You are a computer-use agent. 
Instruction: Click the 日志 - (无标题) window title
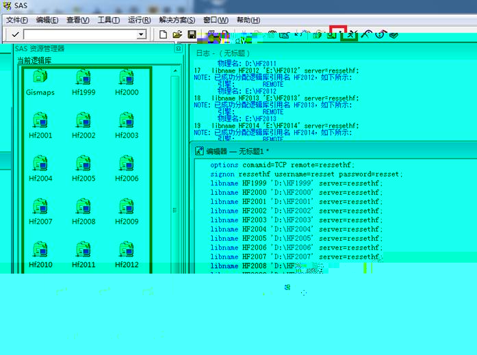pos(223,53)
